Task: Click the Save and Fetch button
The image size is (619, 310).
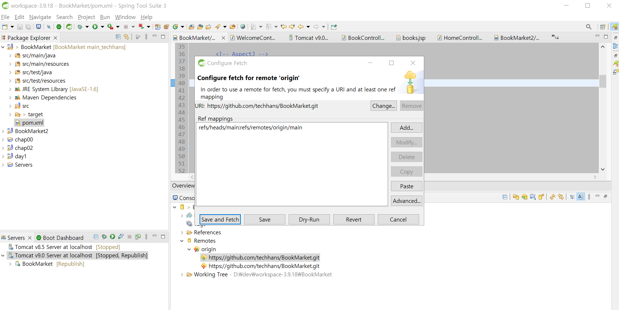Action: [220, 219]
